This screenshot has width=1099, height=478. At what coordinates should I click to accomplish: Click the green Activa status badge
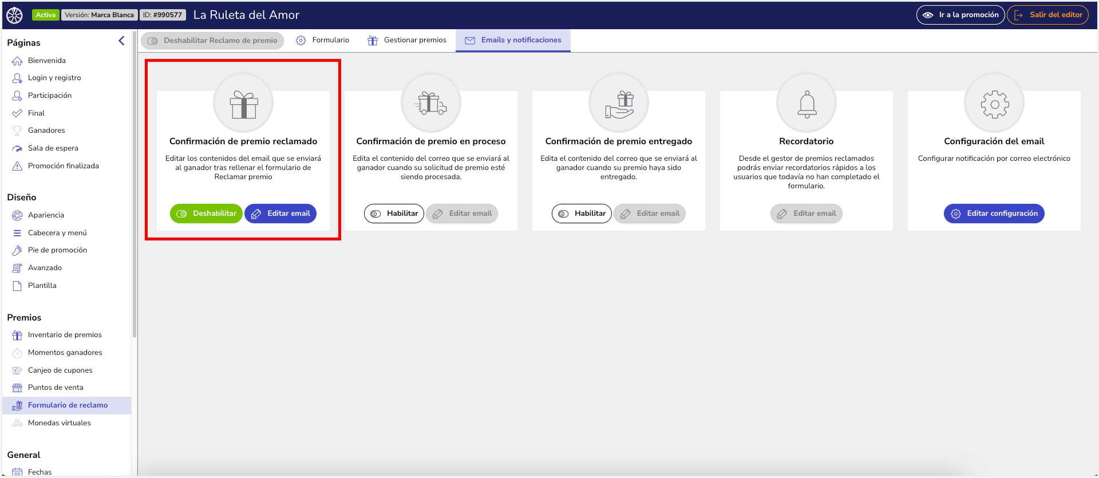(x=46, y=15)
